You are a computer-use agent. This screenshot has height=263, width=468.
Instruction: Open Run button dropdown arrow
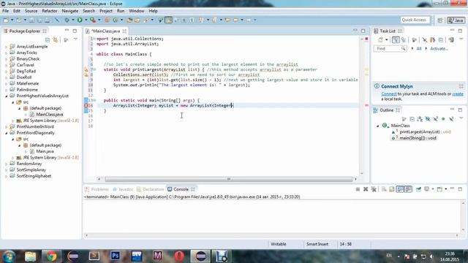point(86,20)
